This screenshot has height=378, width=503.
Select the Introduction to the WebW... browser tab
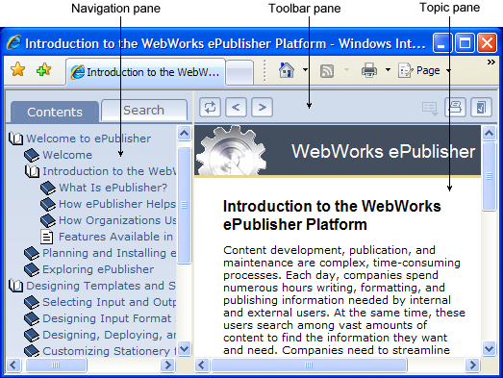(145, 72)
